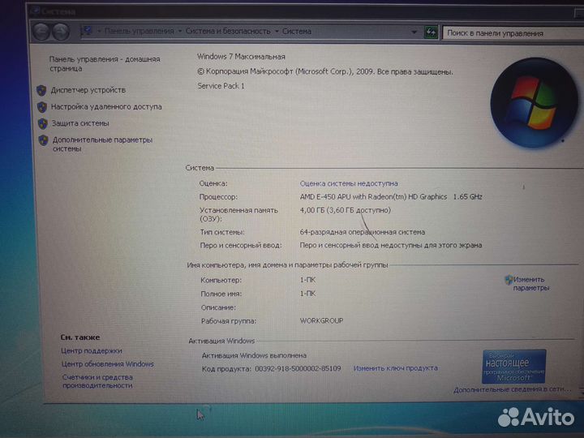Open Панель управления - домашняя страница link
Image resolution: width=584 pixels, height=438 pixels.
click(x=105, y=64)
